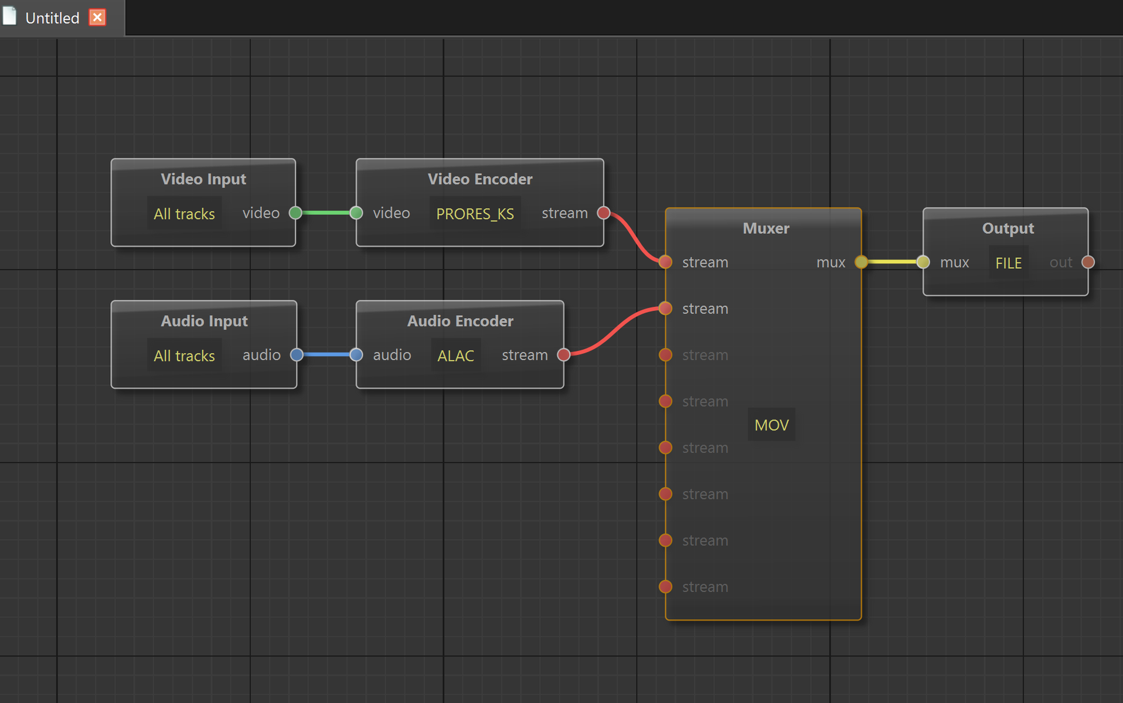Open the MOV container format dropdown
Image resolution: width=1123 pixels, height=703 pixels.
(771, 425)
